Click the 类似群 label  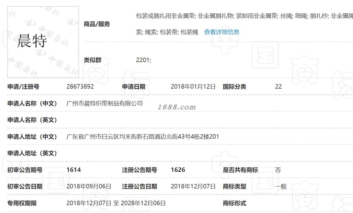(x=93, y=60)
